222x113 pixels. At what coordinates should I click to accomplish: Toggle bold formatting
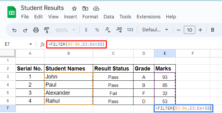212,30
